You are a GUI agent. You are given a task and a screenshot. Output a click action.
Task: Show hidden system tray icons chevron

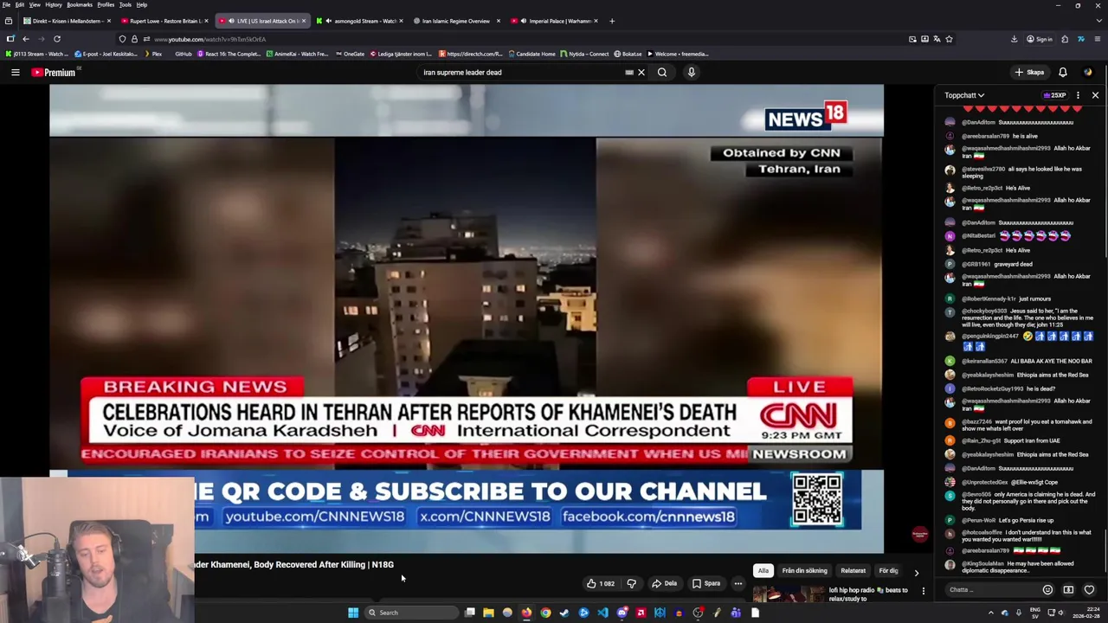tap(991, 613)
